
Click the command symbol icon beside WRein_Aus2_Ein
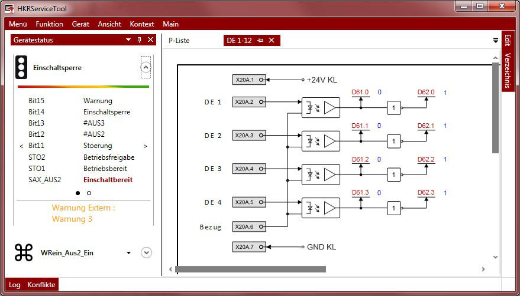(x=24, y=252)
